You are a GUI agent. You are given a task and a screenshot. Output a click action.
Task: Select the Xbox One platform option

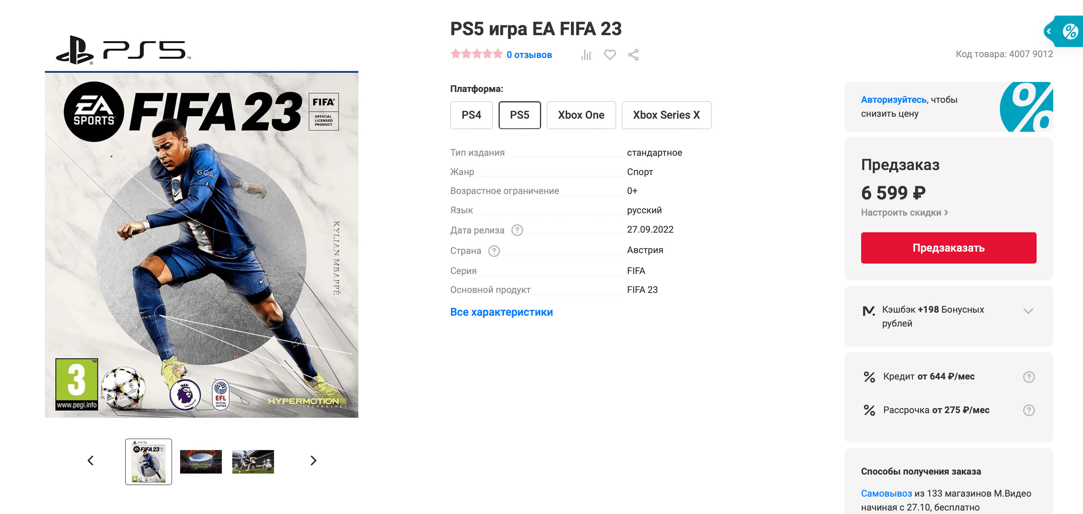click(x=581, y=115)
